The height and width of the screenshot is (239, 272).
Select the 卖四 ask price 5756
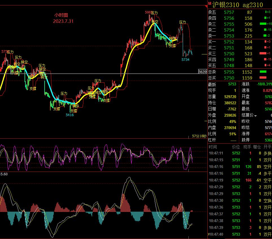tap(229, 18)
